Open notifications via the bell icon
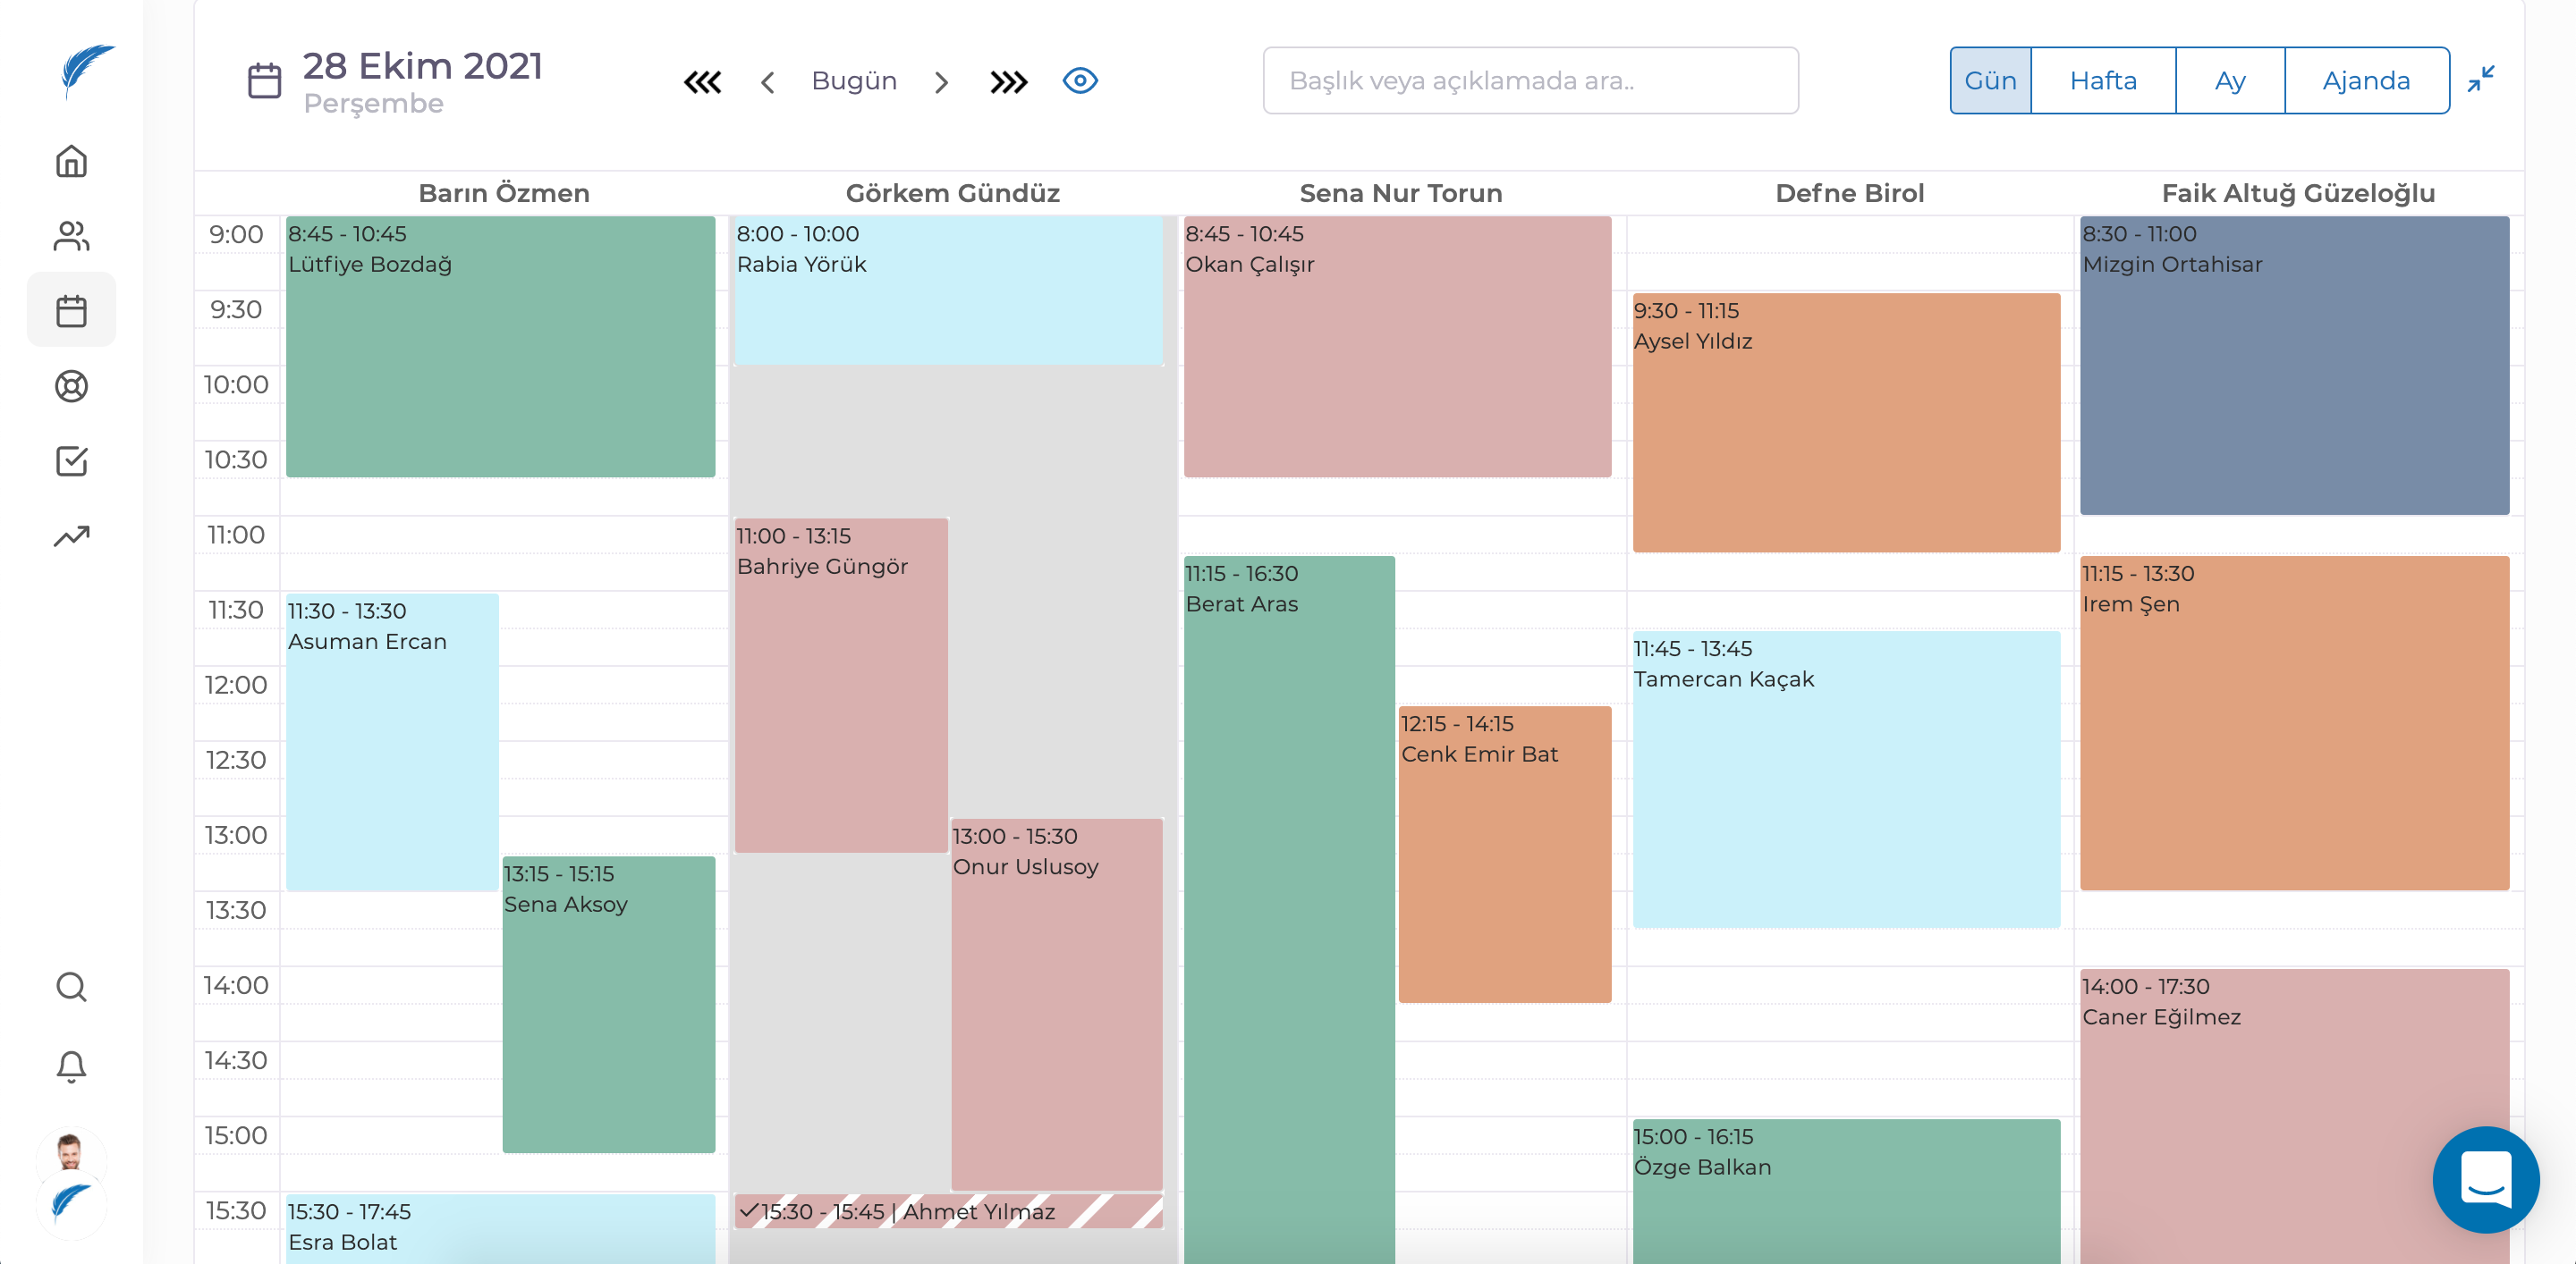 tap(71, 1066)
